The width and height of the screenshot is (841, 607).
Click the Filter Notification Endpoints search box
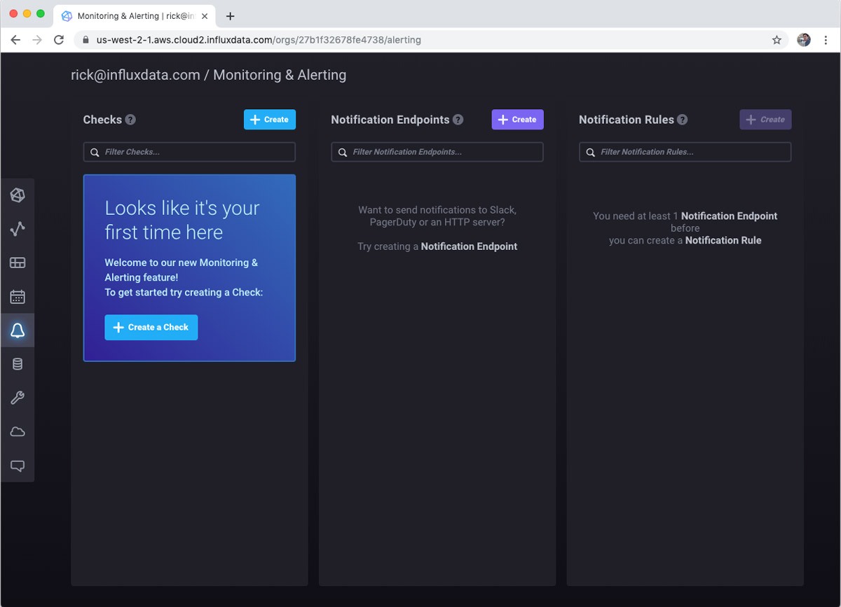coord(437,152)
